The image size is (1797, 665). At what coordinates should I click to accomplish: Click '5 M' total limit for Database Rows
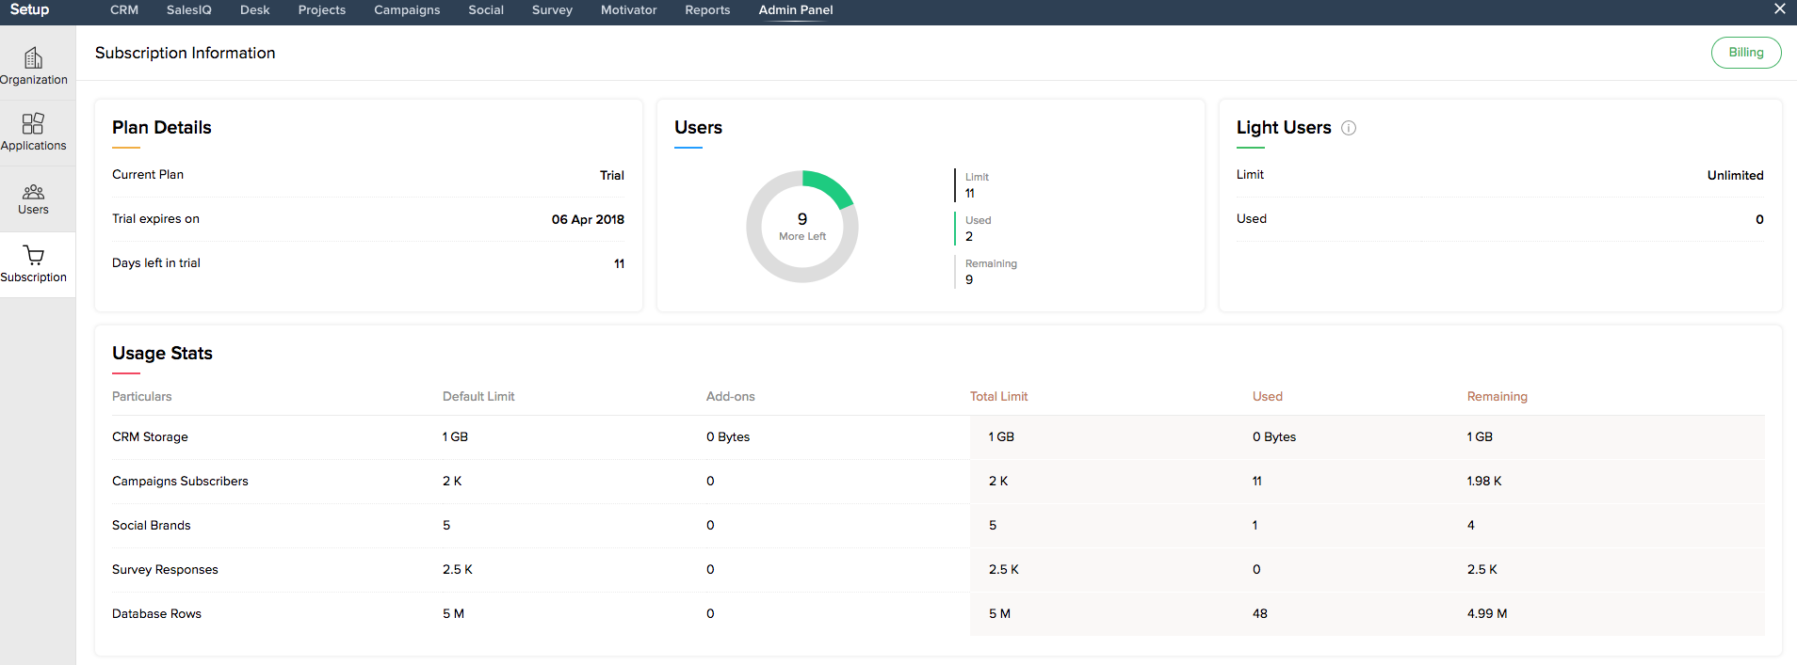point(999,614)
